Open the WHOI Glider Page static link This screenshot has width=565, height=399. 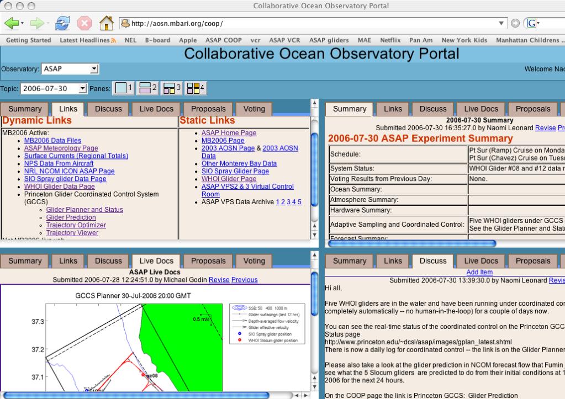[229, 179]
